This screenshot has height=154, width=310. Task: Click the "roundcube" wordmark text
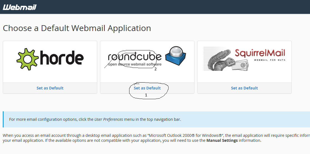coord(135,57)
